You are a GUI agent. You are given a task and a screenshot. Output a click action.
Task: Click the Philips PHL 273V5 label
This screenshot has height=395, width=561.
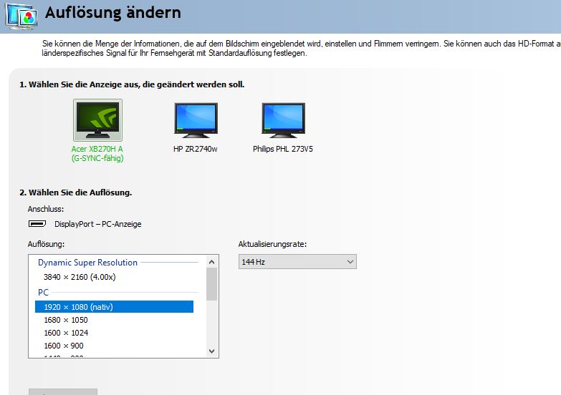click(x=282, y=149)
